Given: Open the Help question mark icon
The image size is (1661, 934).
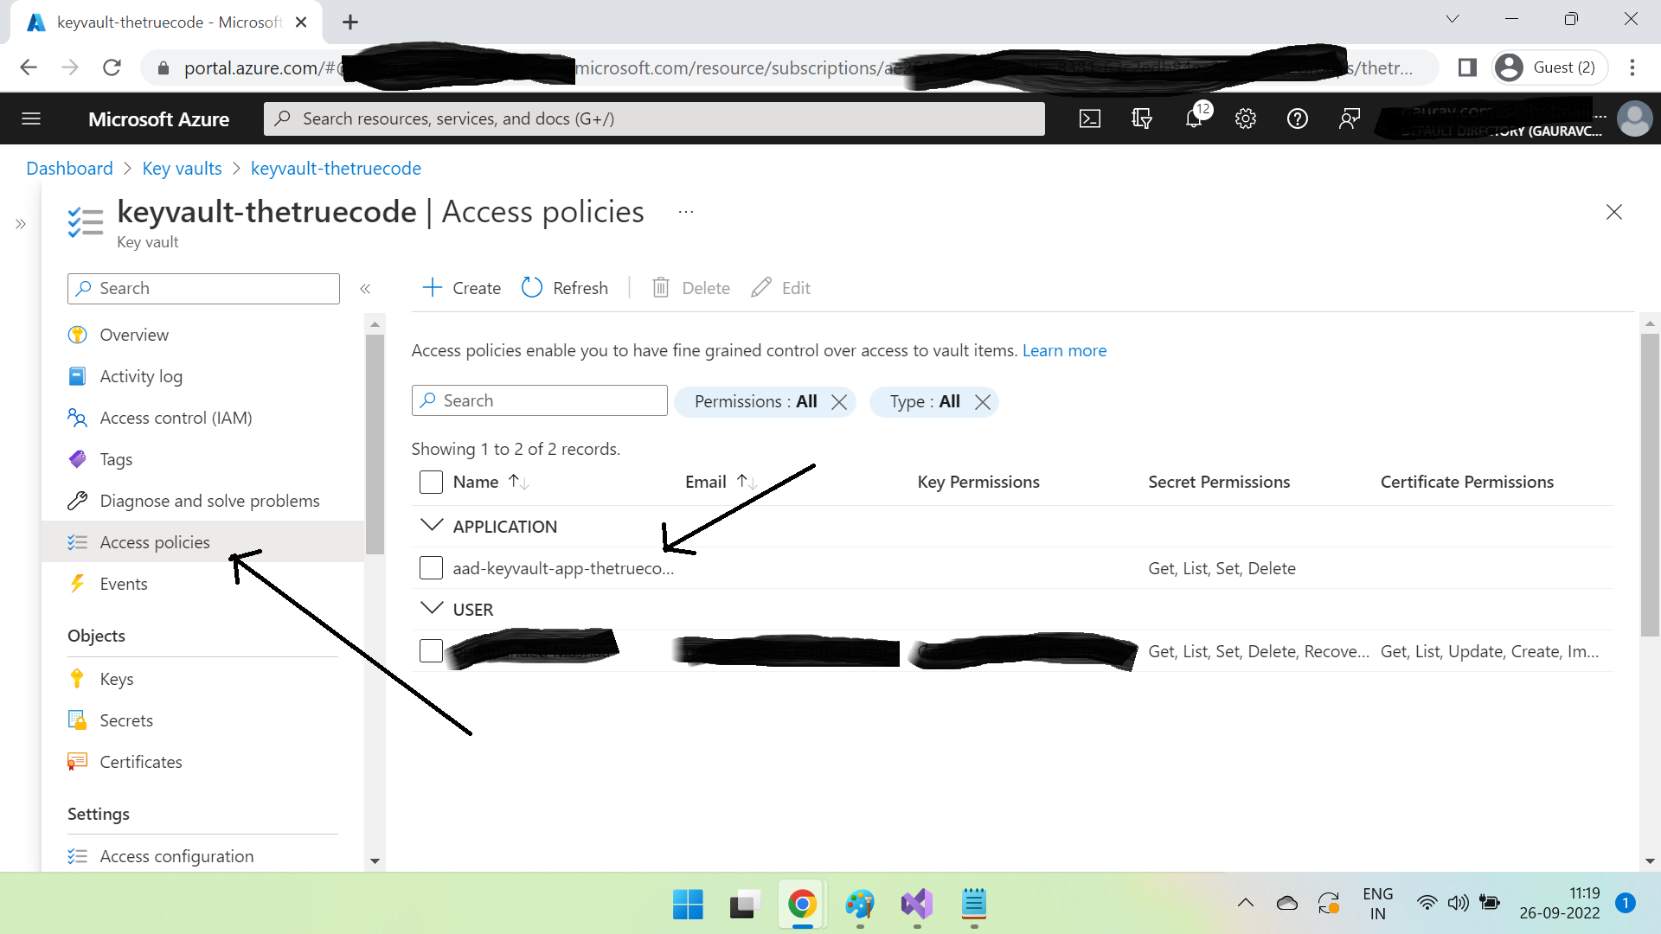Looking at the screenshot, I should coord(1298,119).
